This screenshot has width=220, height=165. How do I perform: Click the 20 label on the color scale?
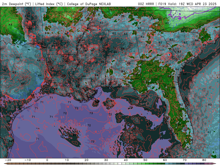pos(86,160)
